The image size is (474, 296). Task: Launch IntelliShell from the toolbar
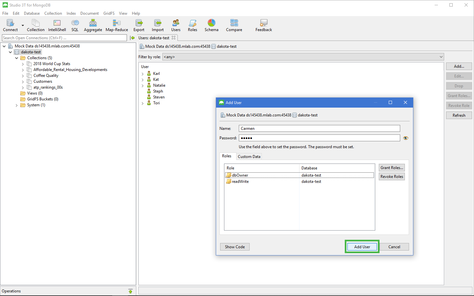pos(57,25)
